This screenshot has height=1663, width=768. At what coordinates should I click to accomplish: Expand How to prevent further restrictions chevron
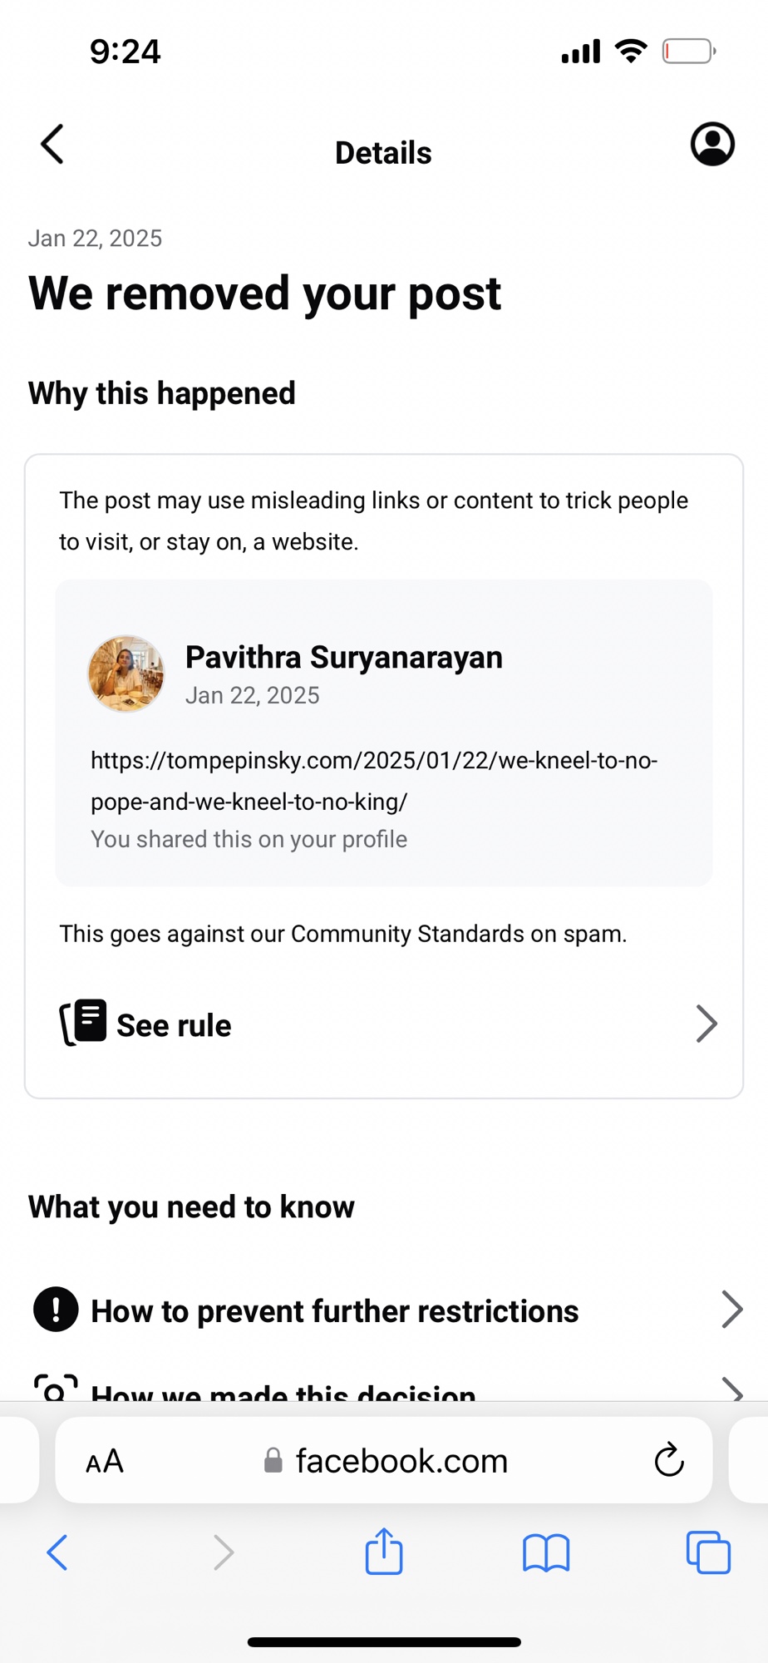[x=731, y=1310]
